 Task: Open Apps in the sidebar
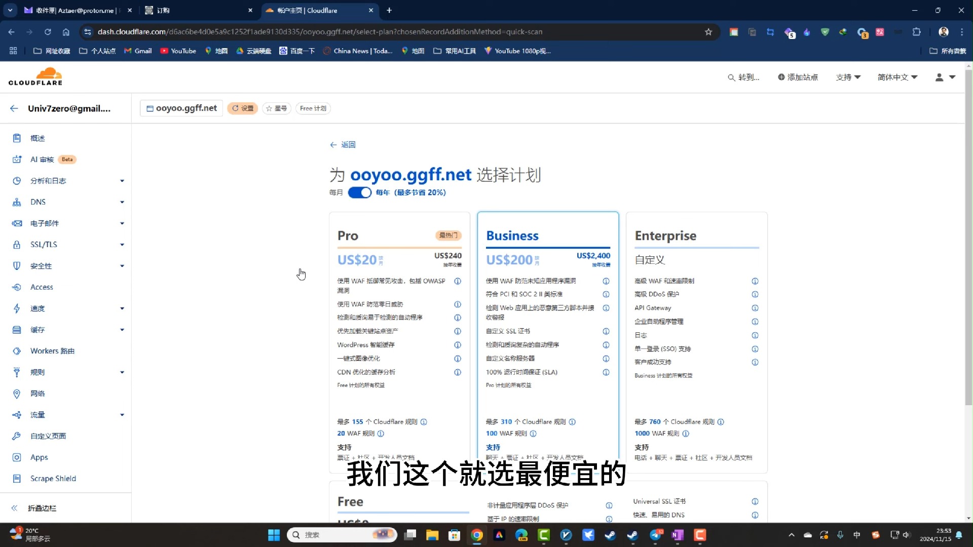click(39, 457)
